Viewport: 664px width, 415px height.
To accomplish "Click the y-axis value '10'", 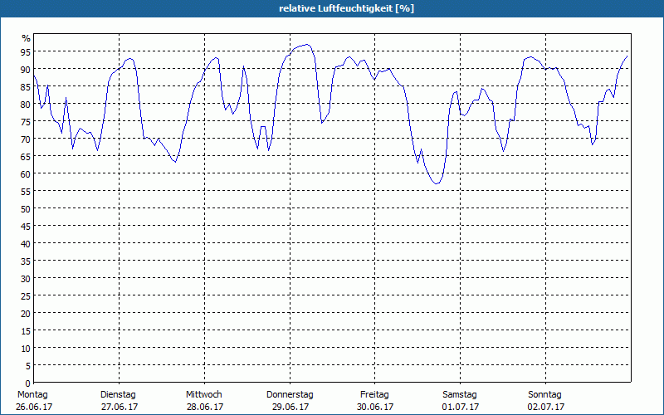I will coord(26,348).
